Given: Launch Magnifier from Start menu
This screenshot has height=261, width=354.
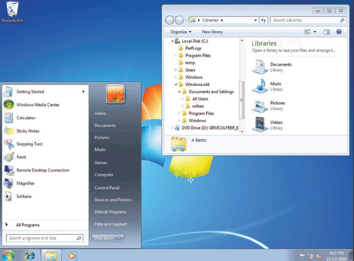Looking at the screenshot, I should (25, 184).
